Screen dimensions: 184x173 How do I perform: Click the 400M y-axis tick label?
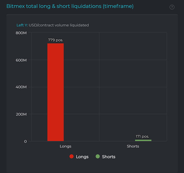click(21, 87)
